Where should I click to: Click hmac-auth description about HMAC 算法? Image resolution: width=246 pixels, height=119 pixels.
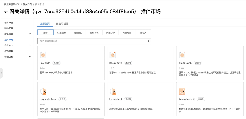pyautogui.click(x=210, y=74)
